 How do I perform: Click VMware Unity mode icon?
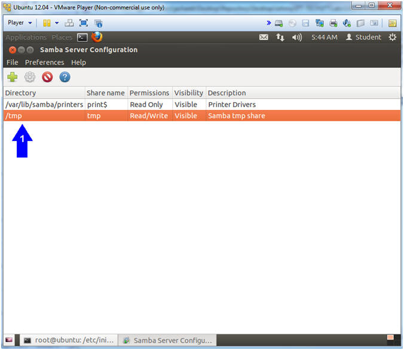[99, 23]
